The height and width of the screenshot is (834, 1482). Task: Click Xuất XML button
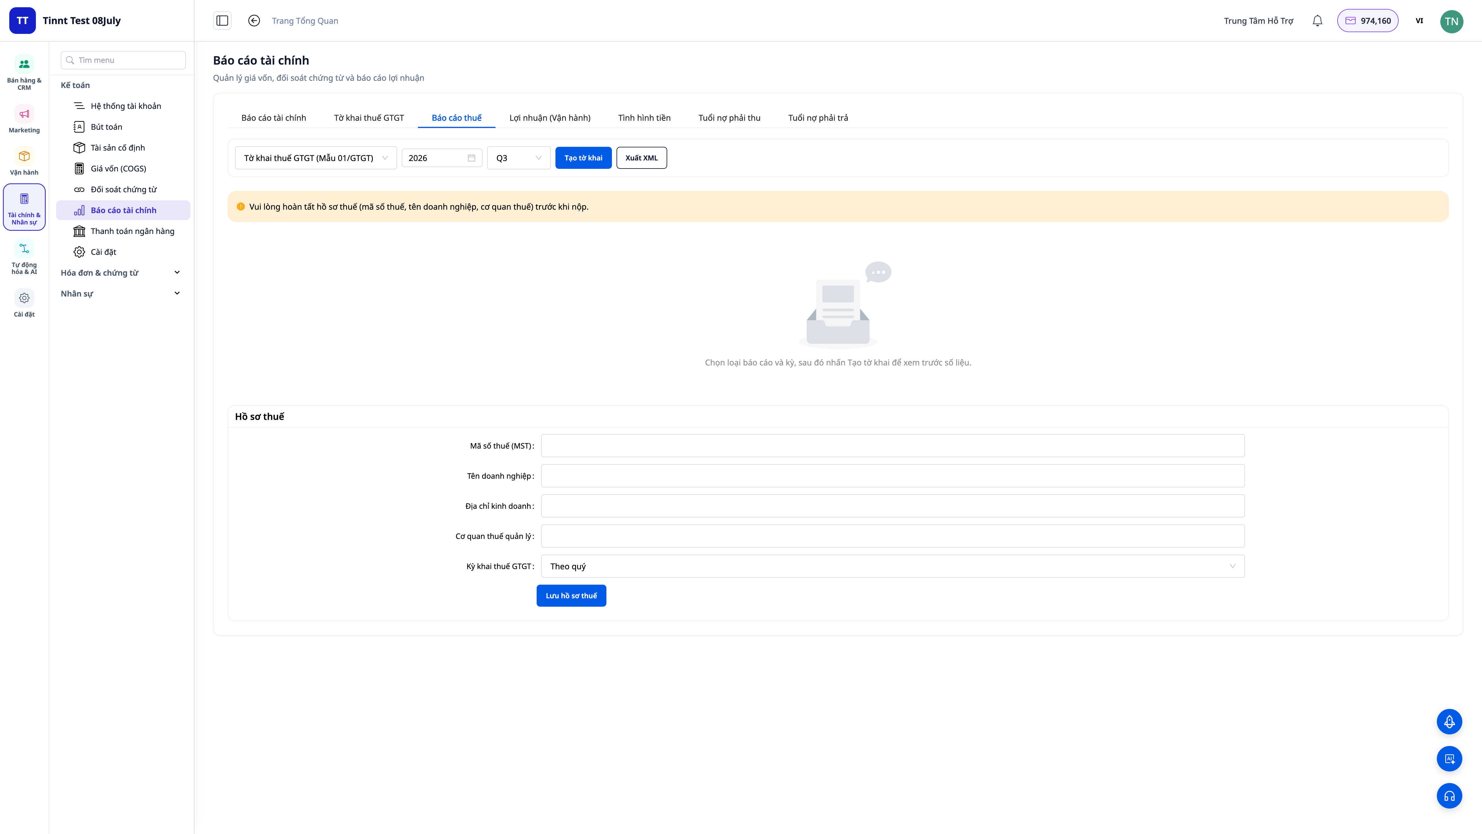coord(641,158)
